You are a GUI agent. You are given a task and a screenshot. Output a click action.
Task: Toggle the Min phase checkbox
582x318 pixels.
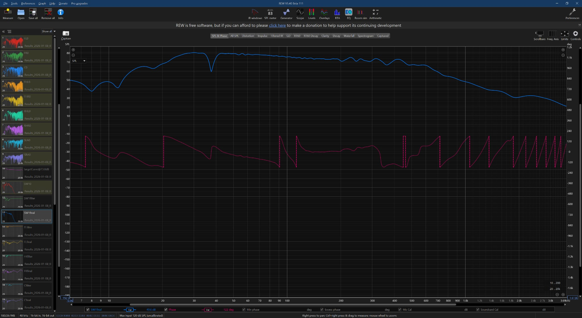[244, 309]
